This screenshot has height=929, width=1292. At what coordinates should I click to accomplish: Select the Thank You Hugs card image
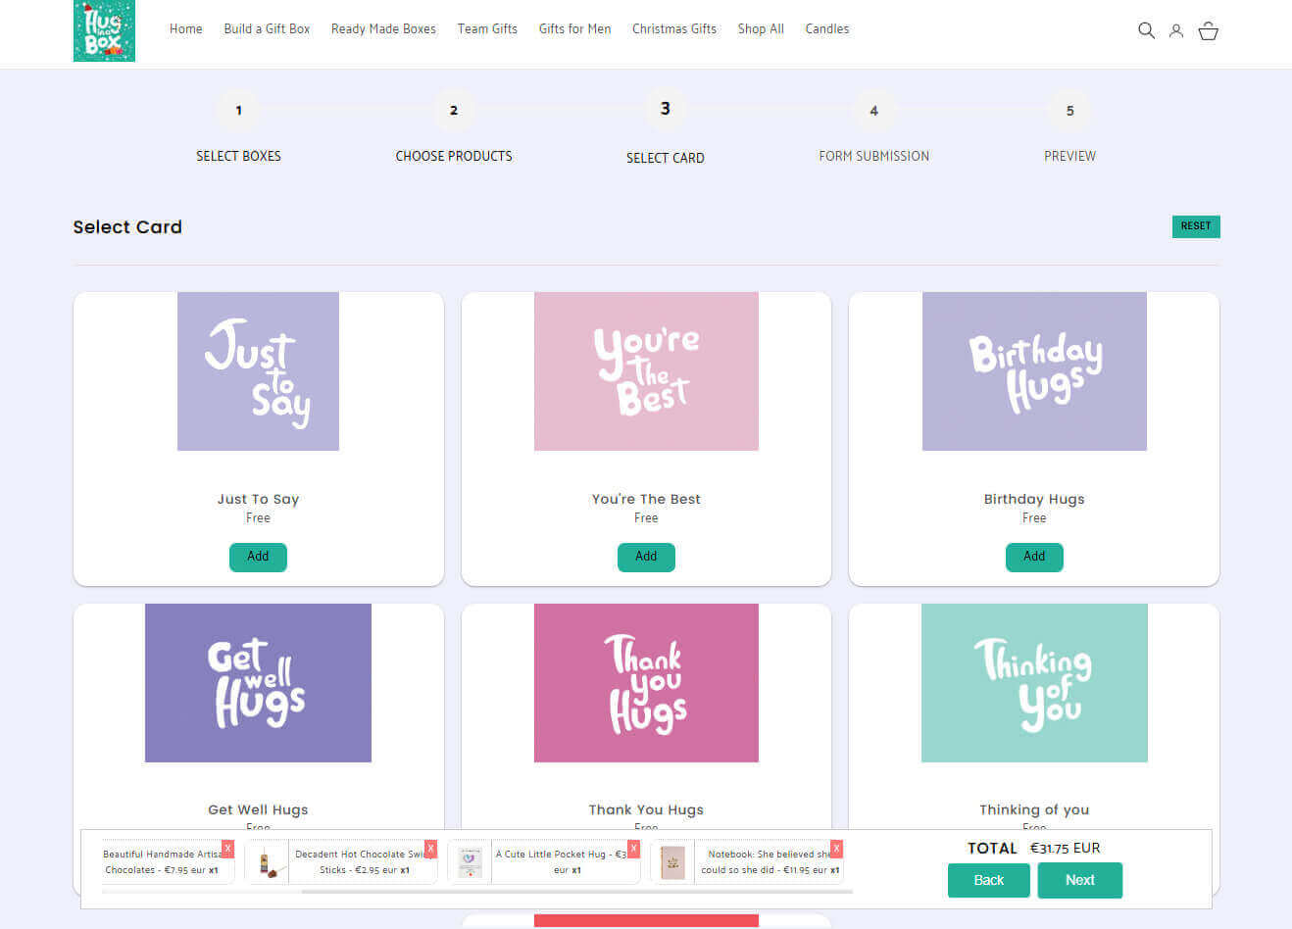coord(646,683)
